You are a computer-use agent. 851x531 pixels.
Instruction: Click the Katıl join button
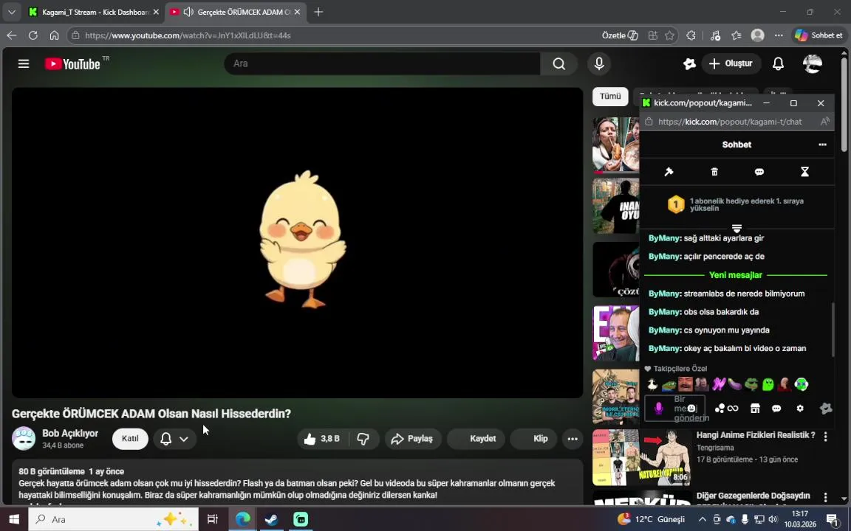pos(130,439)
